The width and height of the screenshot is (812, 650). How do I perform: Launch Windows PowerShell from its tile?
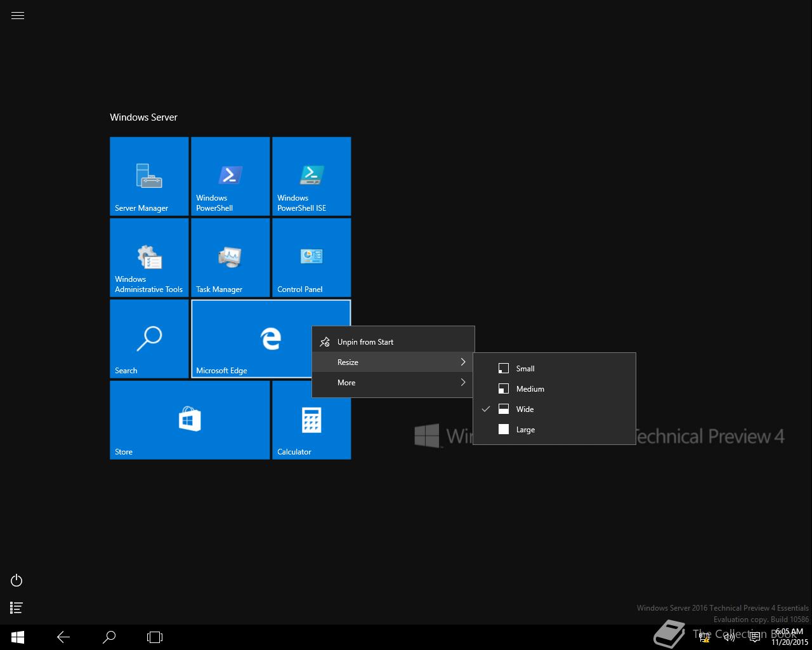[x=230, y=176]
